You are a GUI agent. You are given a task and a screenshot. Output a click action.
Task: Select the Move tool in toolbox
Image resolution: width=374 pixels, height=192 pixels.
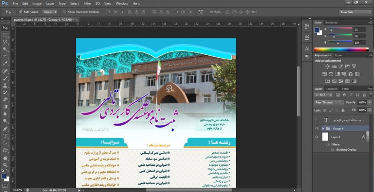(5, 28)
